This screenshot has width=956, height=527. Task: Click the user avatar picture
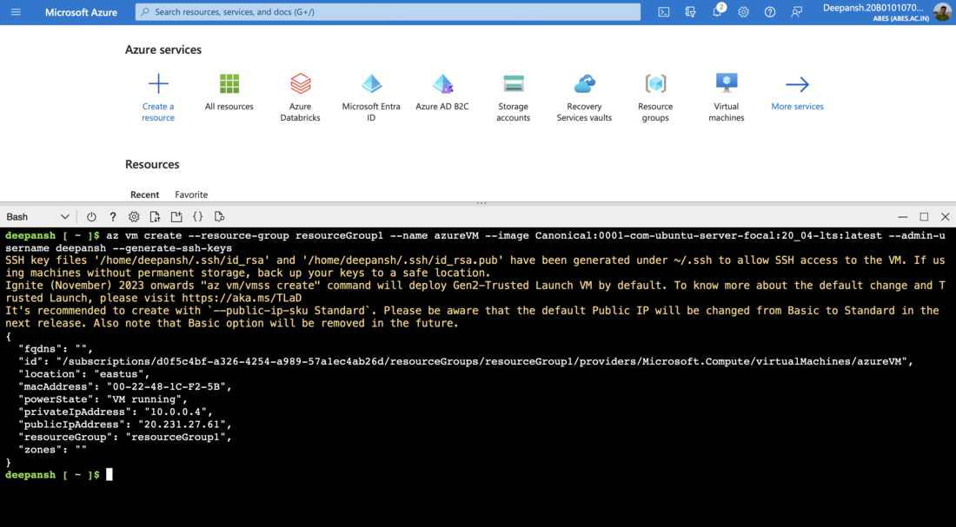[942, 11]
